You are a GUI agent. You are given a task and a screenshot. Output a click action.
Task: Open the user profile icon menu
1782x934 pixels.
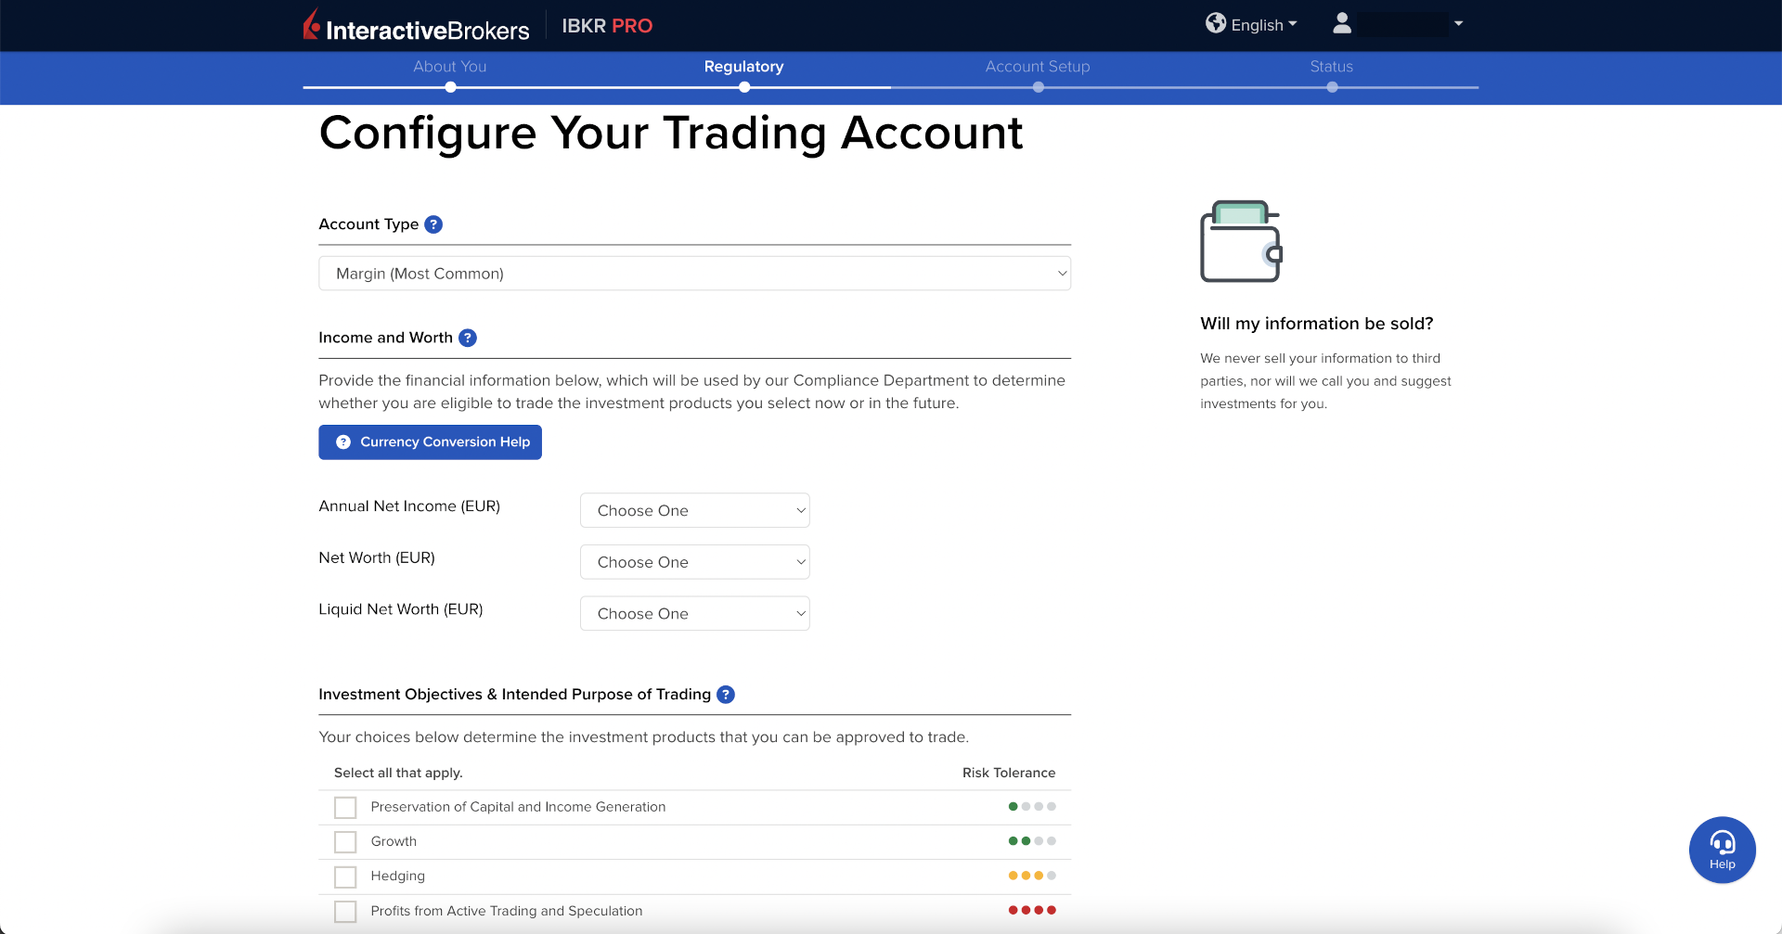tap(1342, 24)
